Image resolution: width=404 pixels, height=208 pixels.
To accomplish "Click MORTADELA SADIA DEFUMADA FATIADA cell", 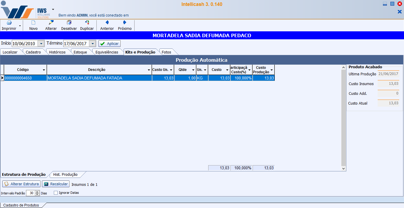I will coord(99,78).
